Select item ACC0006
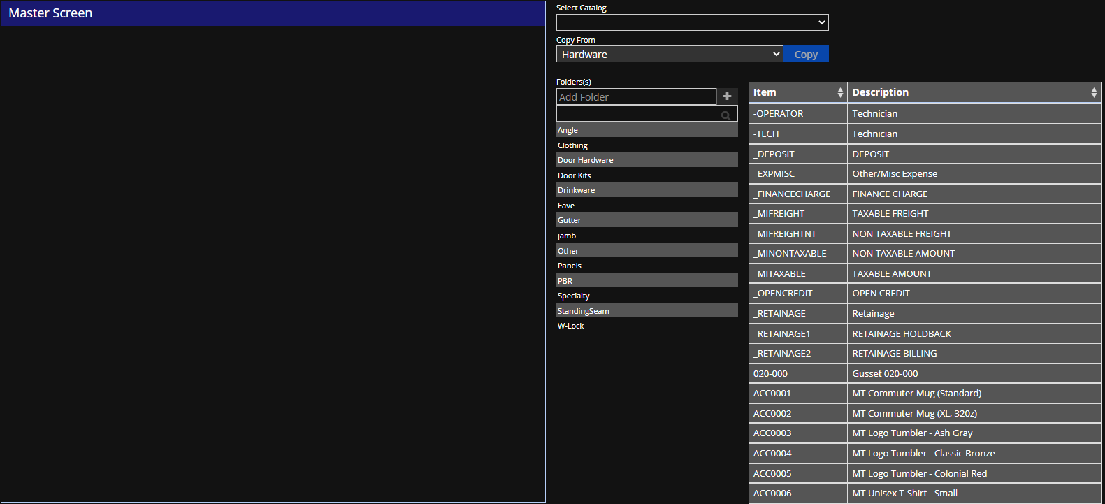Image resolution: width=1105 pixels, height=504 pixels. [798, 493]
